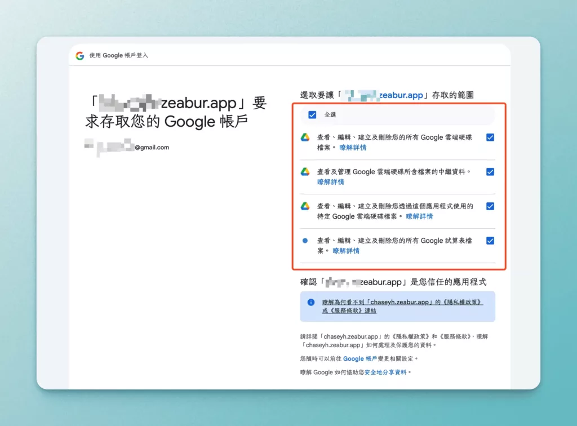Open 瞭解詳情 link for all Drive files
This screenshot has width=577, height=426.
click(353, 148)
